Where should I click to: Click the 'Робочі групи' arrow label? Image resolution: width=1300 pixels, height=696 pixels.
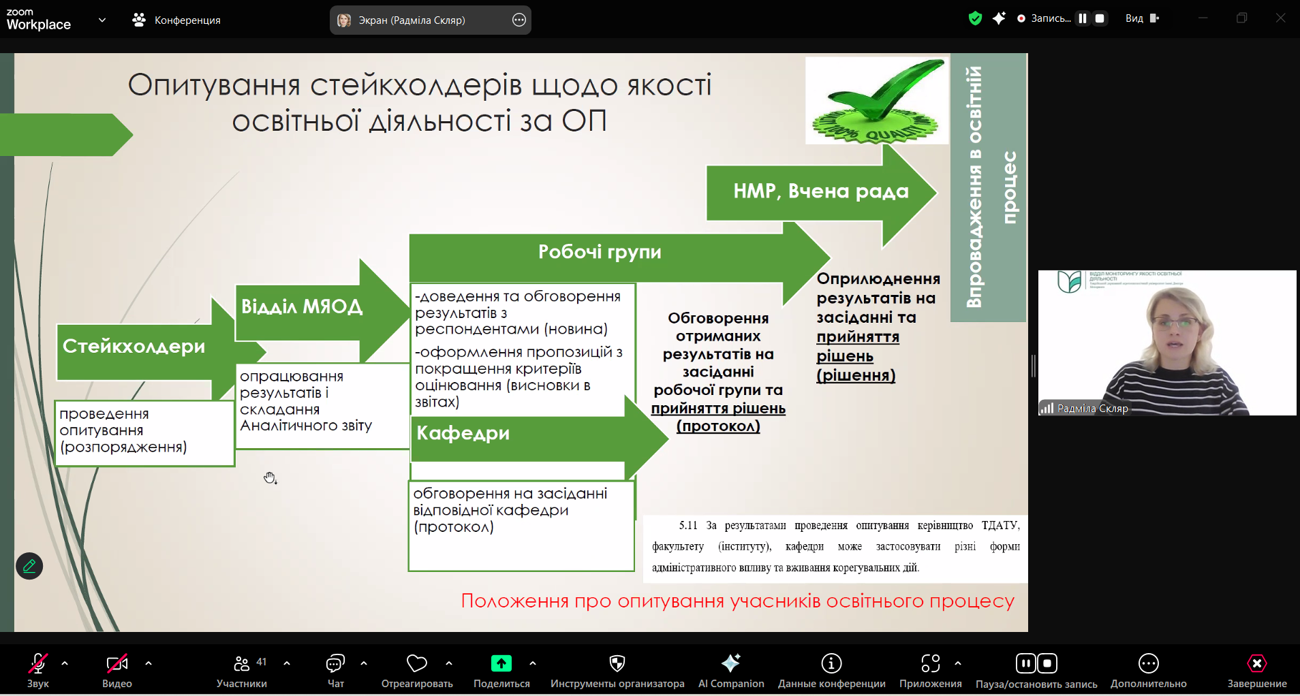click(600, 252)
